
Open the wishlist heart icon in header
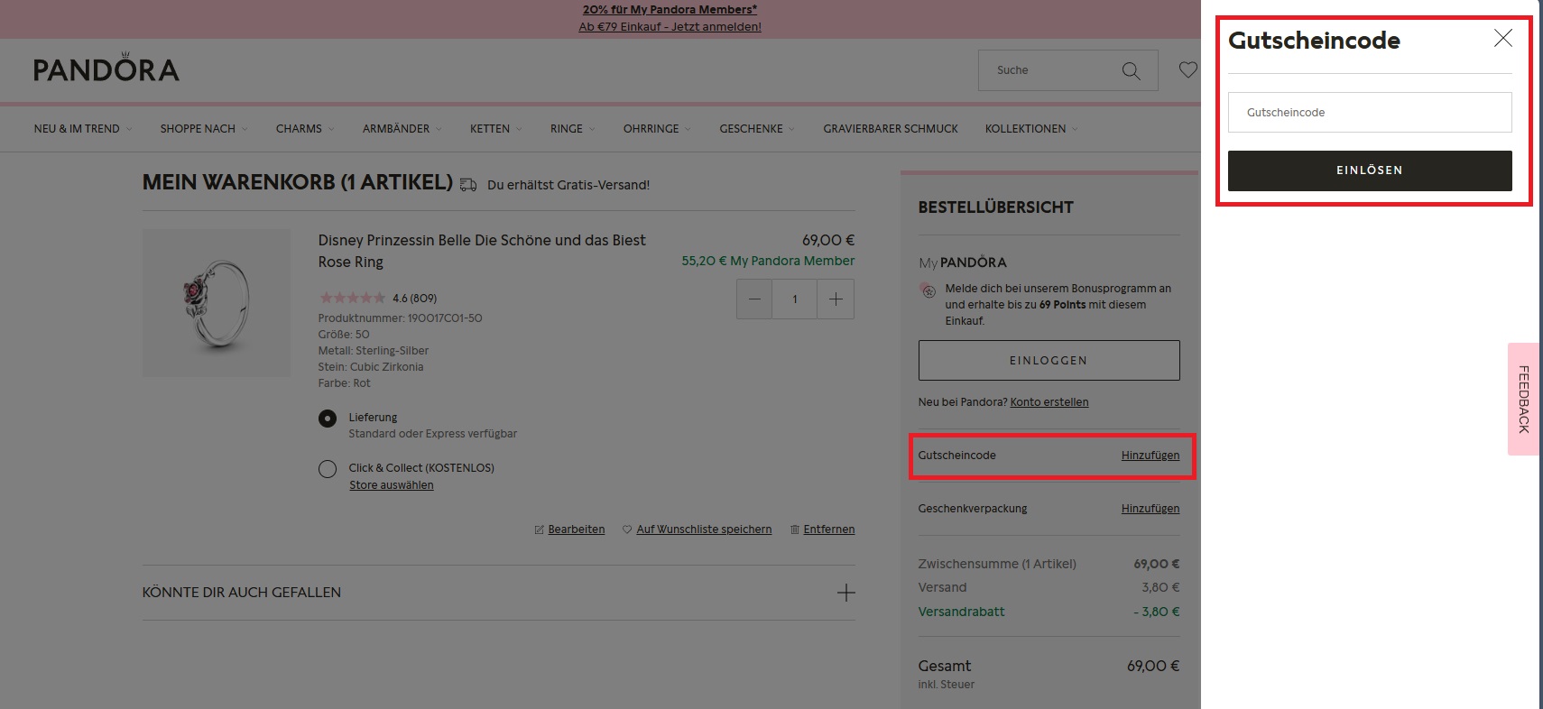[1188, 69]
